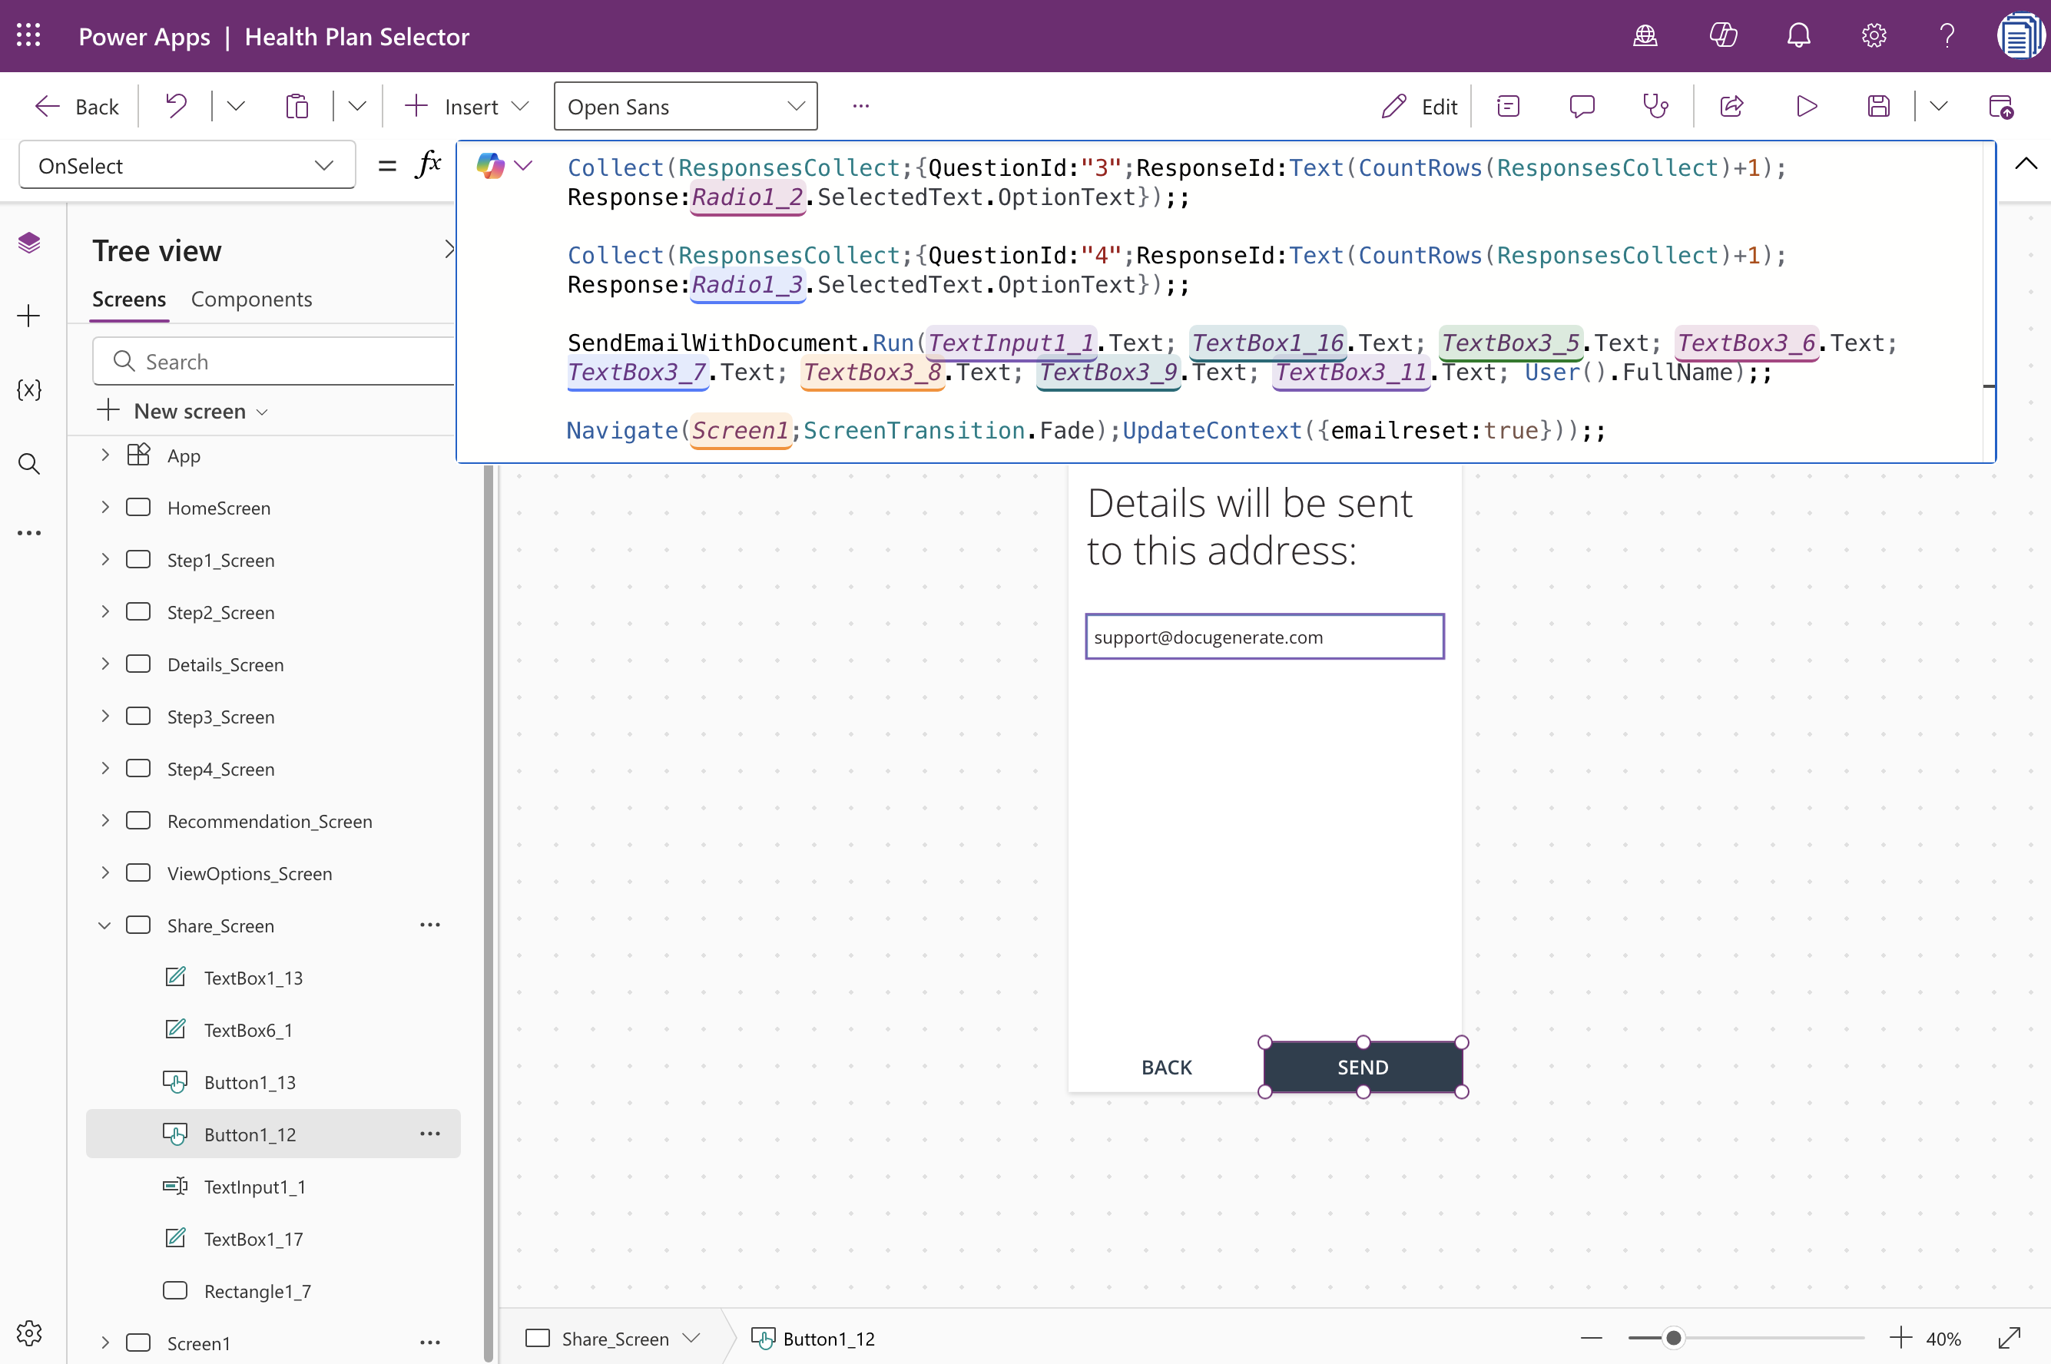Open the Tree view panel icon
The image size is (2051, 1364).
point(28,243)
